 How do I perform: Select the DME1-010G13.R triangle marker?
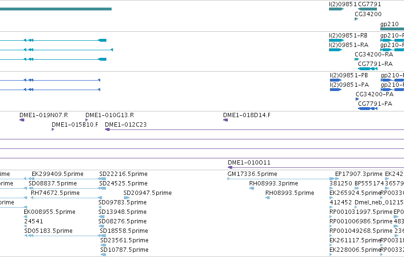click(x=86, y=120)
